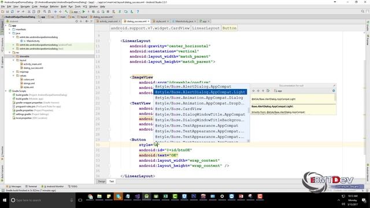Click Button in editor breadcrumb
Image resolution: width=370 pixels, height=208 pixels.
230,28
